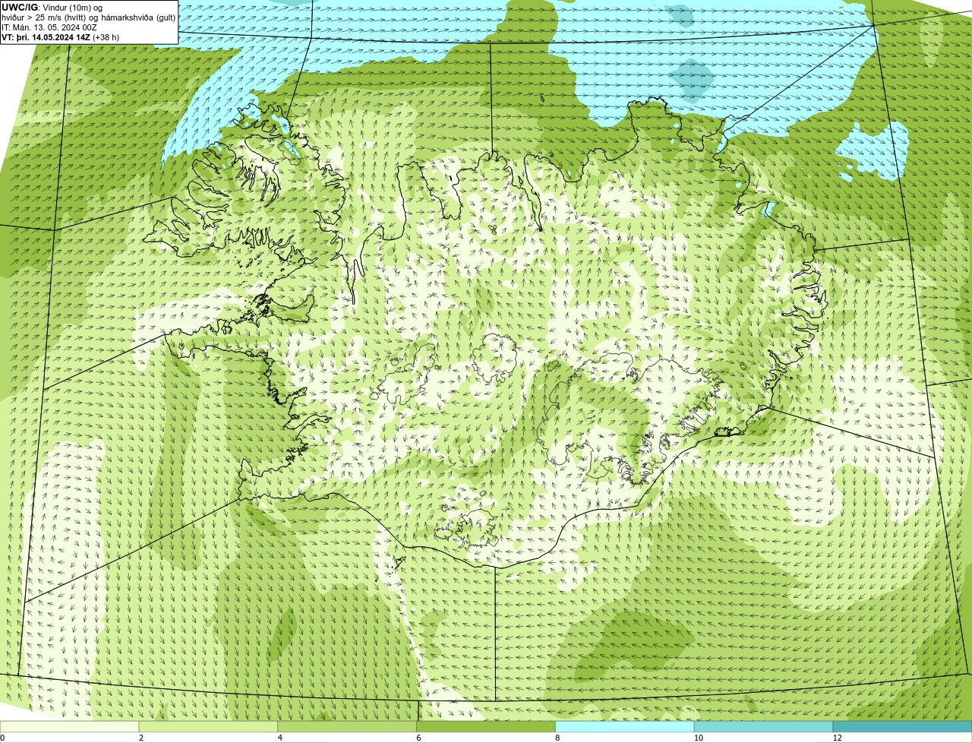Screen dimensions: 972x743
Task: Click the dark green 6–8 legend swatch
Action: click(487, 726)
